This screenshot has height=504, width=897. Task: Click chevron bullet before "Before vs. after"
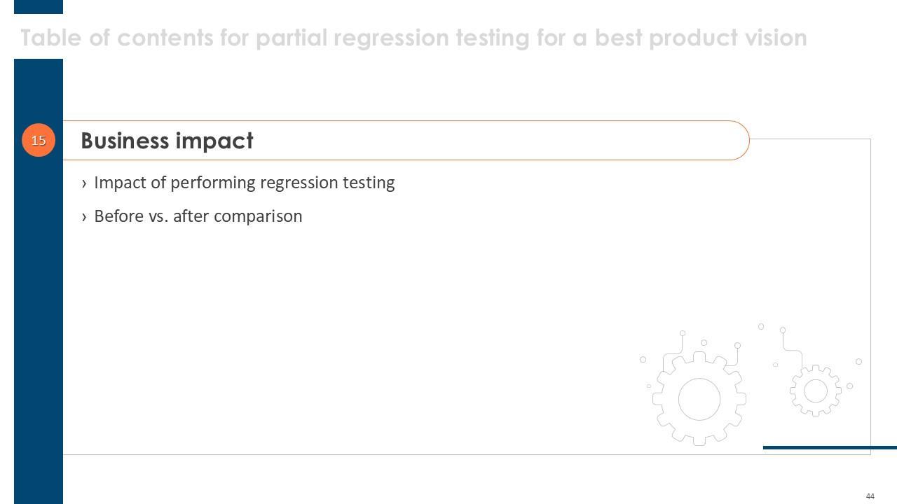pos(85,217)
